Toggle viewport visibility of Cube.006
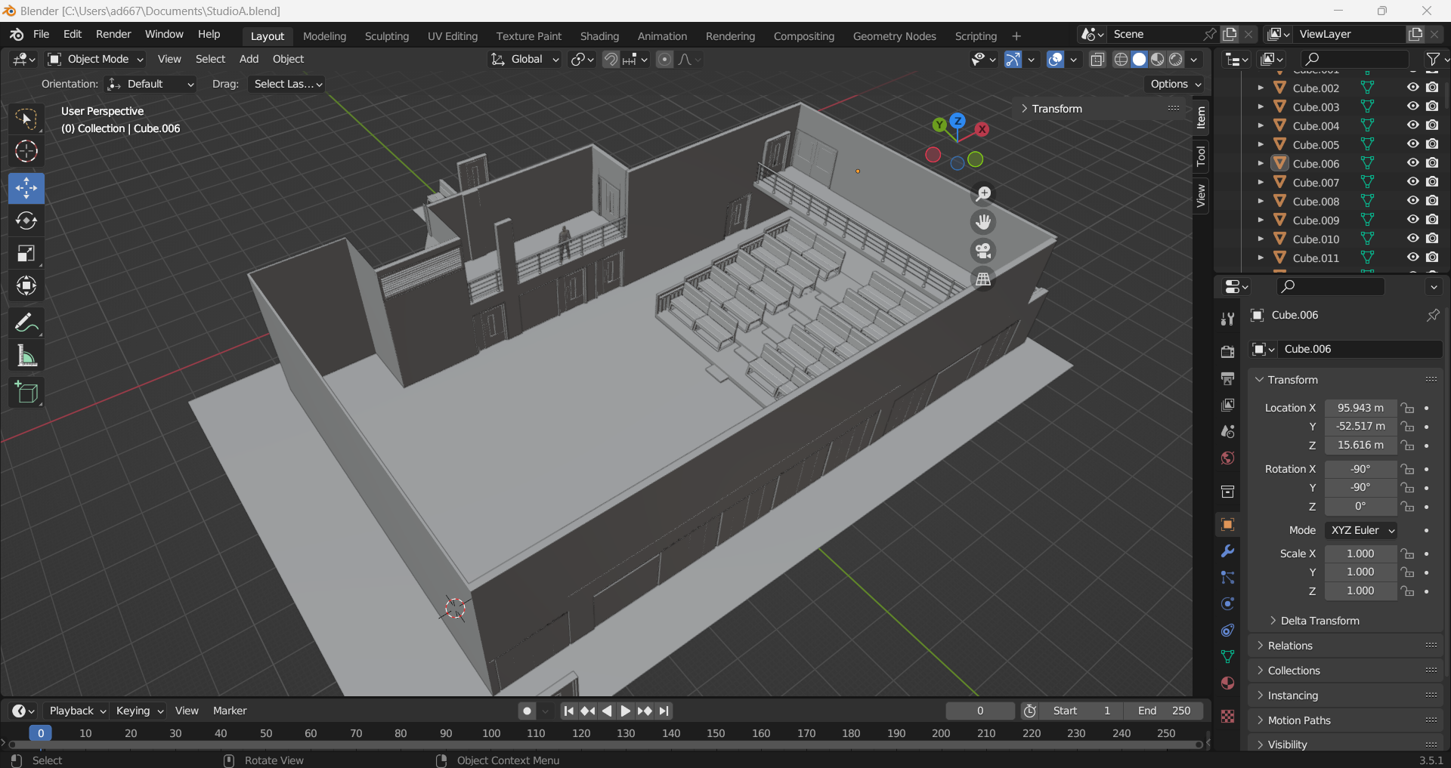 [x=1412, y=163]
